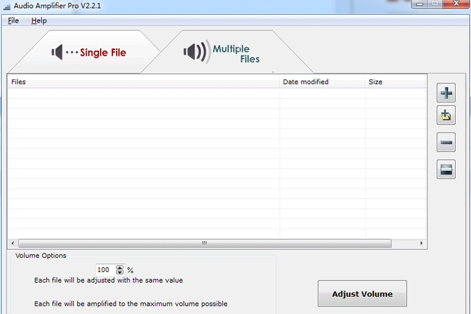Viewport: 471px width, 314px height.
Task: Click the horizontal scrollbar thumb
Action: pos(205,243)
